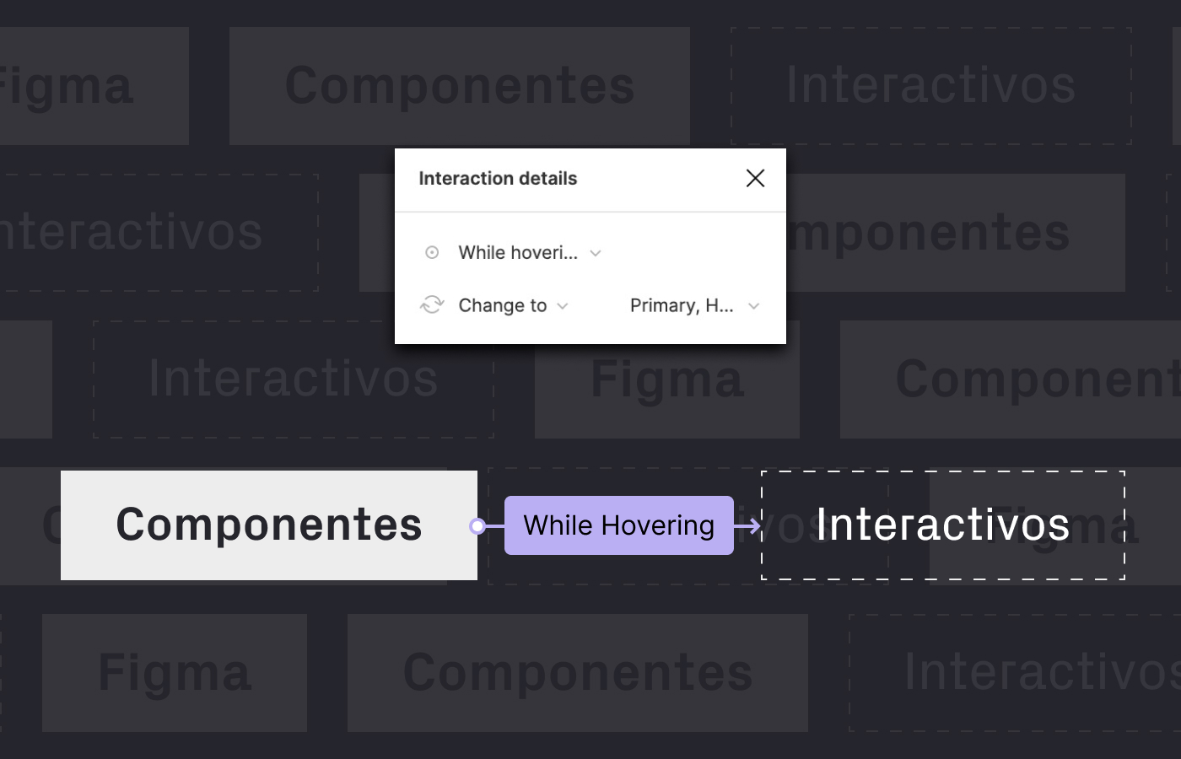Close the Interaction details panel
Screen dimensions: 1181x759
(755, 178)
